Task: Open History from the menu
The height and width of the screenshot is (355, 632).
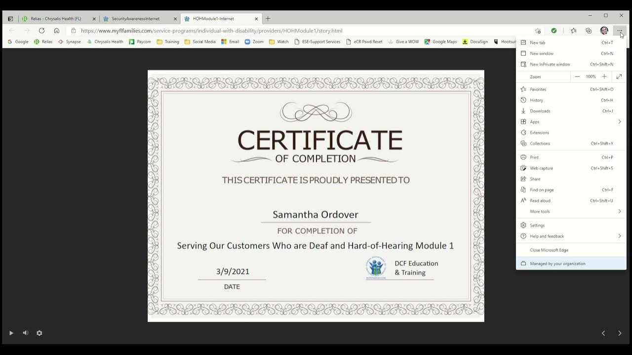Action: click(571, 101)
